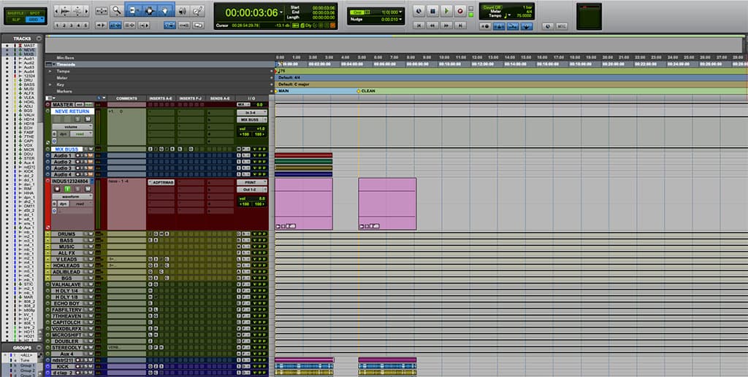The height and width of the screenshot is (377, 748).
Task: Click the INSERTS A-E column header
Action: [x=161, y=98]
